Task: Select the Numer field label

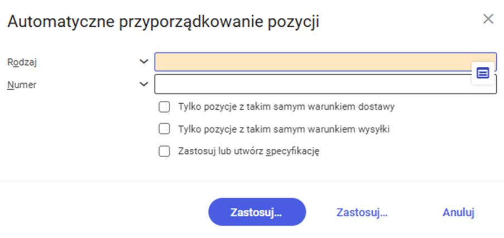Action: pyautogui.click(x=22, y=85)
